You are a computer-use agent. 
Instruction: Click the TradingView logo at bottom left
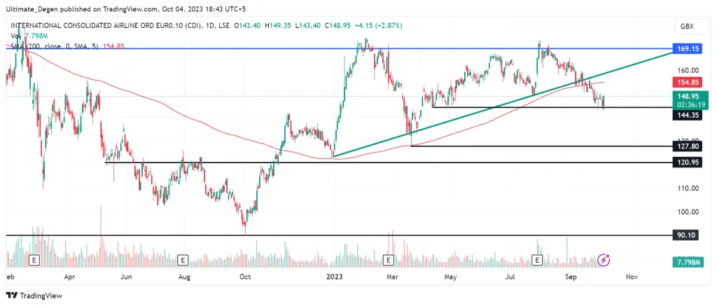click(x=34, y=295)
